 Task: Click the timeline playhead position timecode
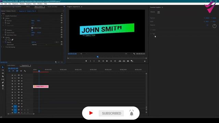[x=13, y=68]
